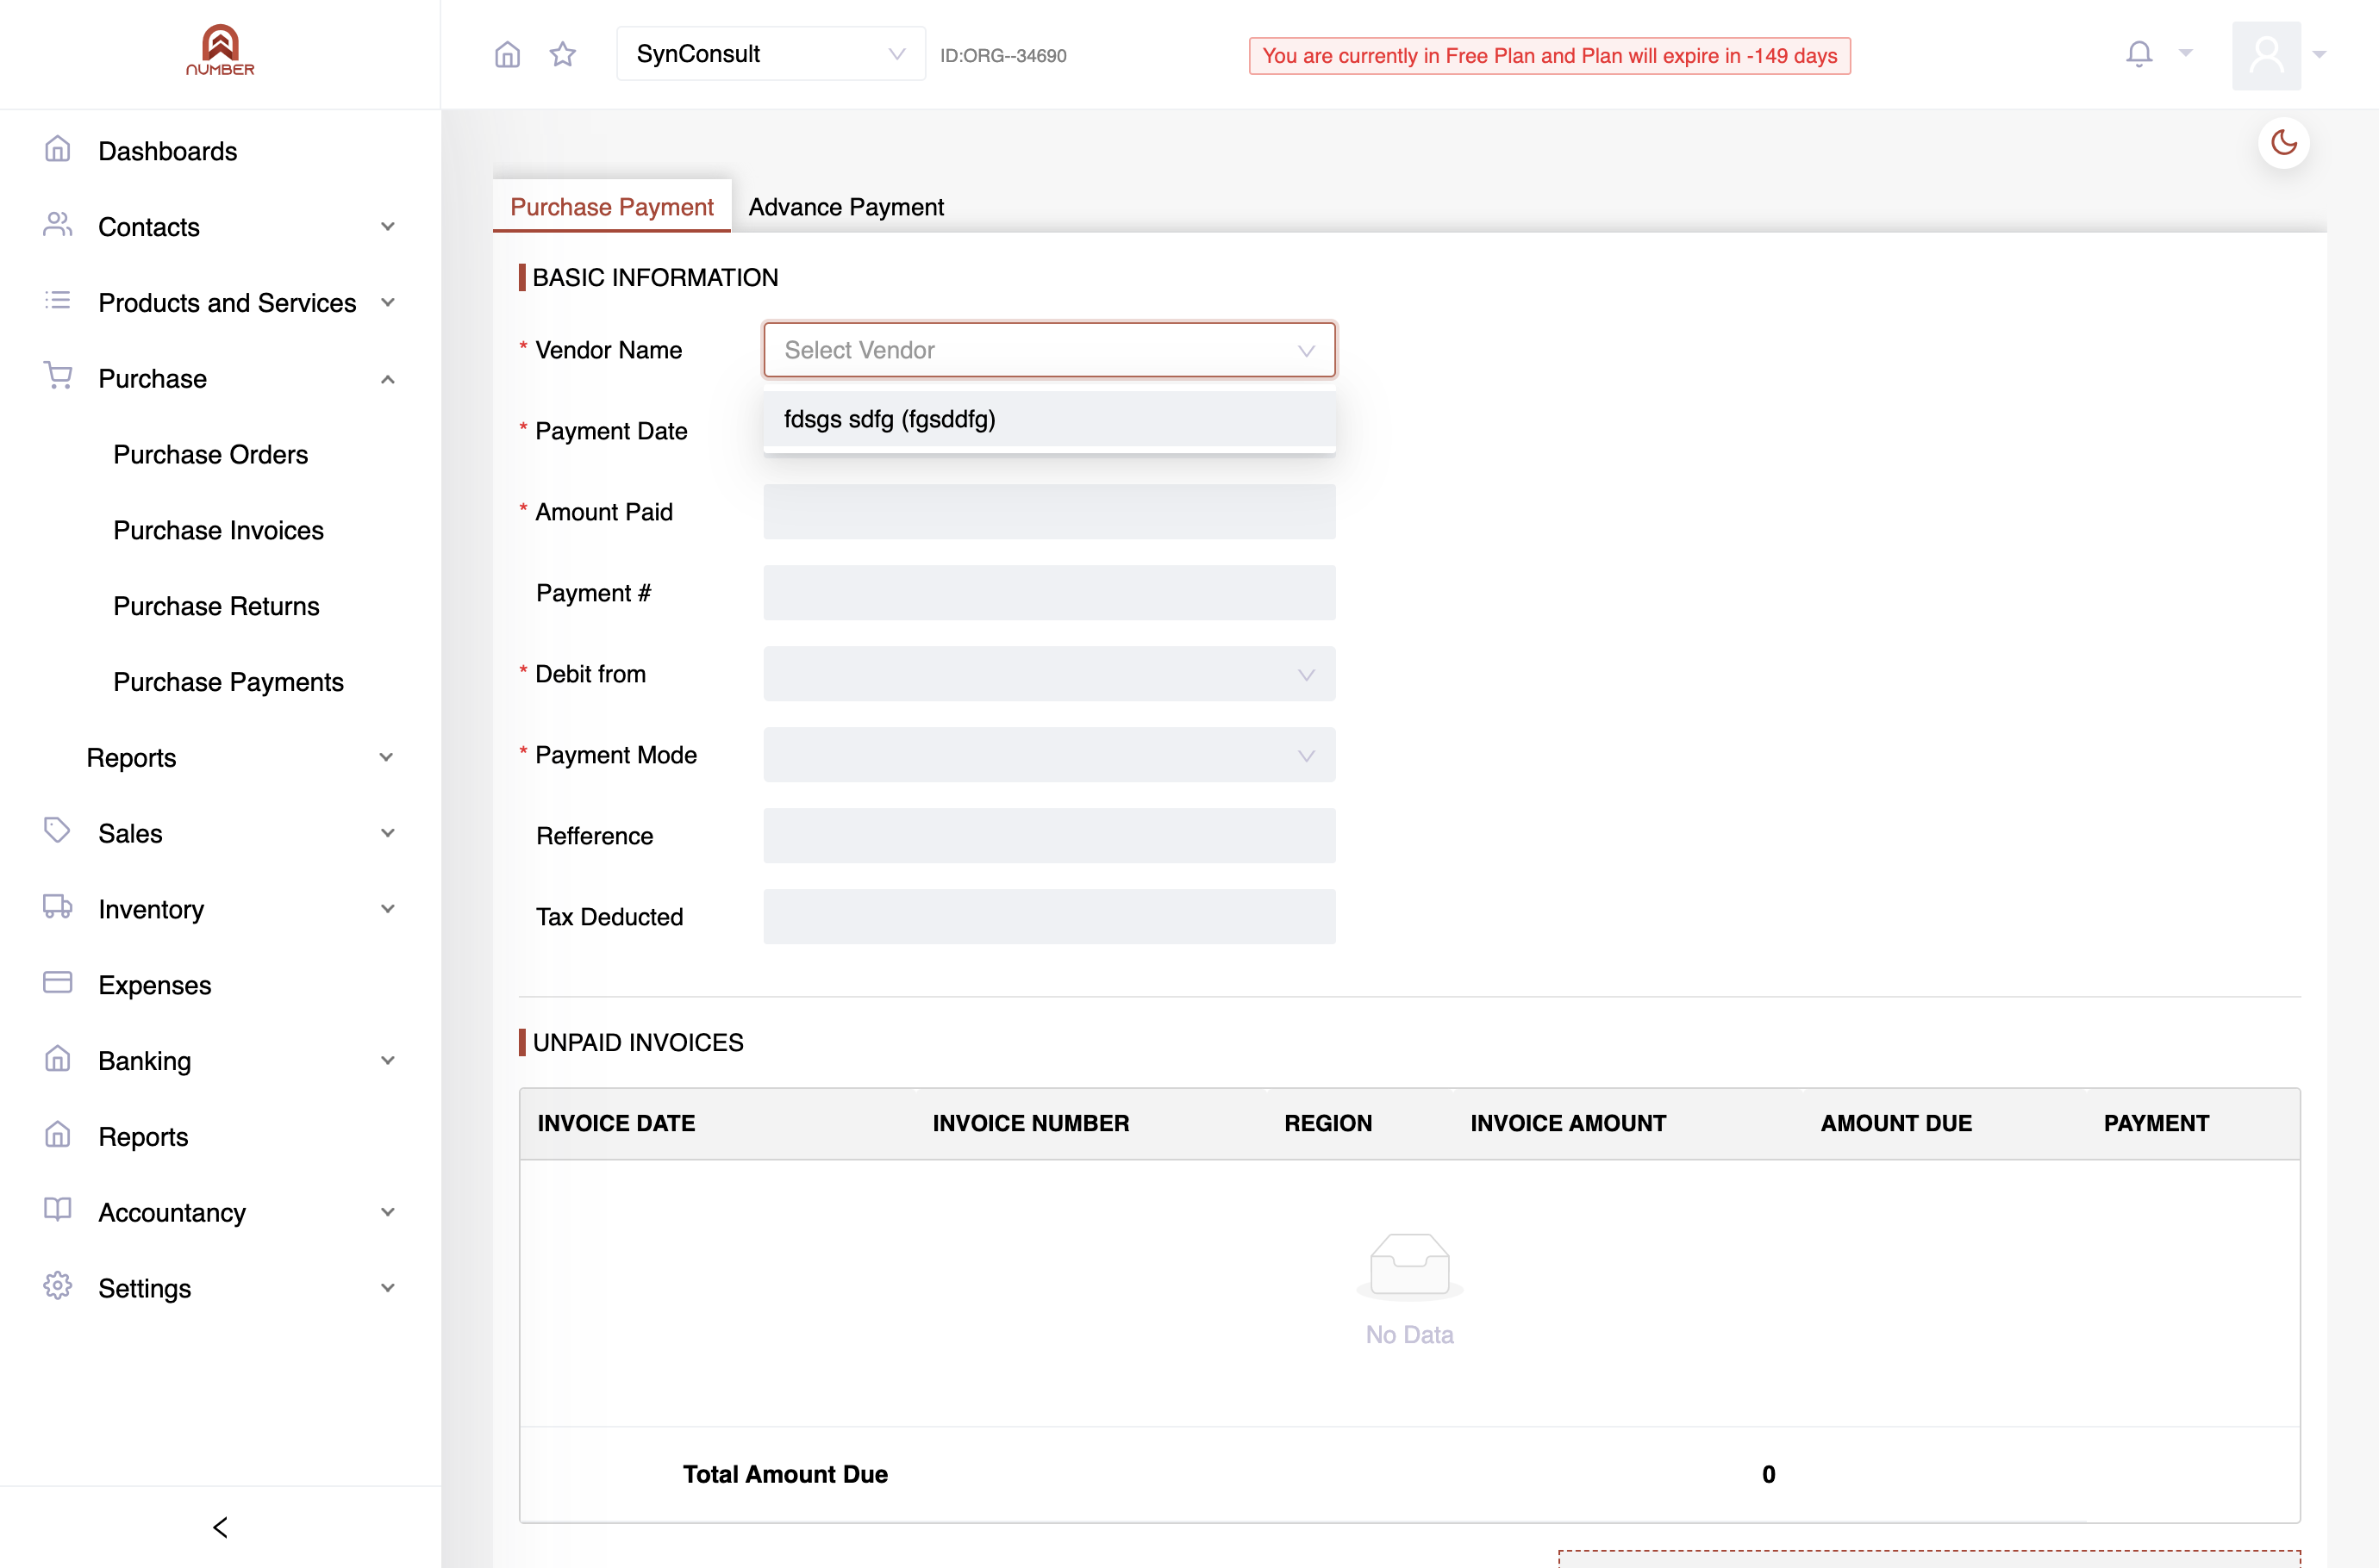2379x1568 pixels.
Task: Click the Settings gear icon
Action: point(58,1286)
